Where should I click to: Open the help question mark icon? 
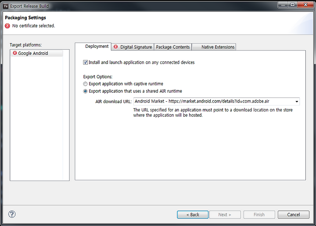click(12, 214)
